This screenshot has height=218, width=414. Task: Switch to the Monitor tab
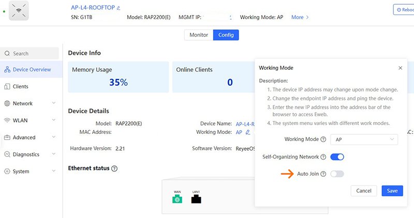[199, 35]
